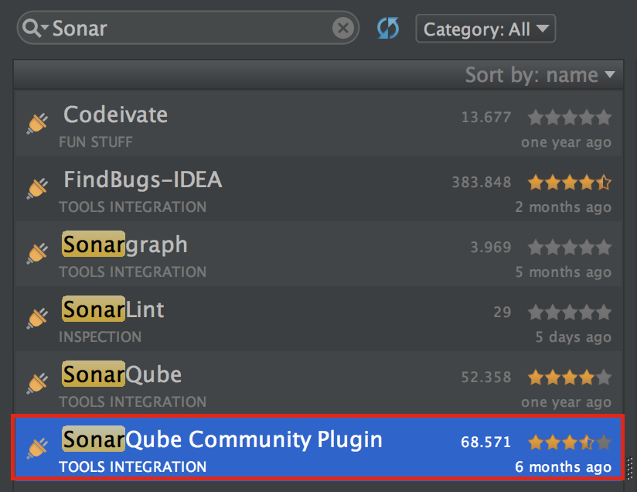Select the Codeivate plugin name
This screenshot has height=492, width=637.
point(115,114)
